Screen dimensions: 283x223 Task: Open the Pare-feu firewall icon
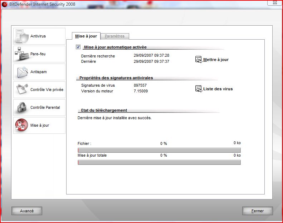(22, 54)
